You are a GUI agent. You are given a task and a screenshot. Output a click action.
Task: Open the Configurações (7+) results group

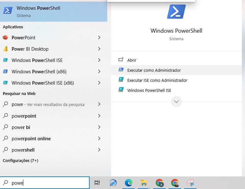20,161
